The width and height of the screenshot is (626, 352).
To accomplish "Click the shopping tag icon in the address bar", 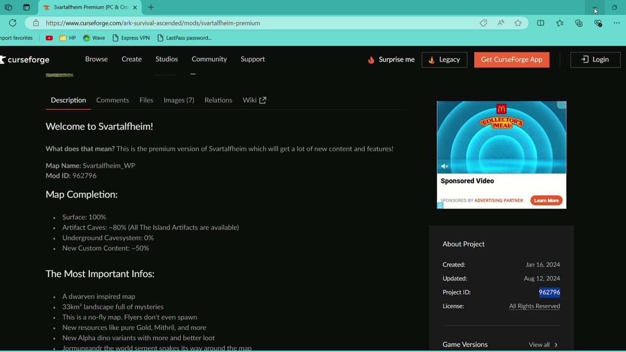I will tap(483, 23).
